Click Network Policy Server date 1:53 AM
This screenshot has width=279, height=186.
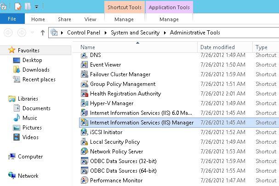(x=223, y=151)
